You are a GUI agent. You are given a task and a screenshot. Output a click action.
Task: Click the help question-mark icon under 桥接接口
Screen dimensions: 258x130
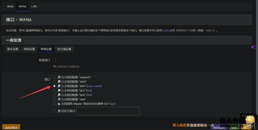[x=54, y=67]
